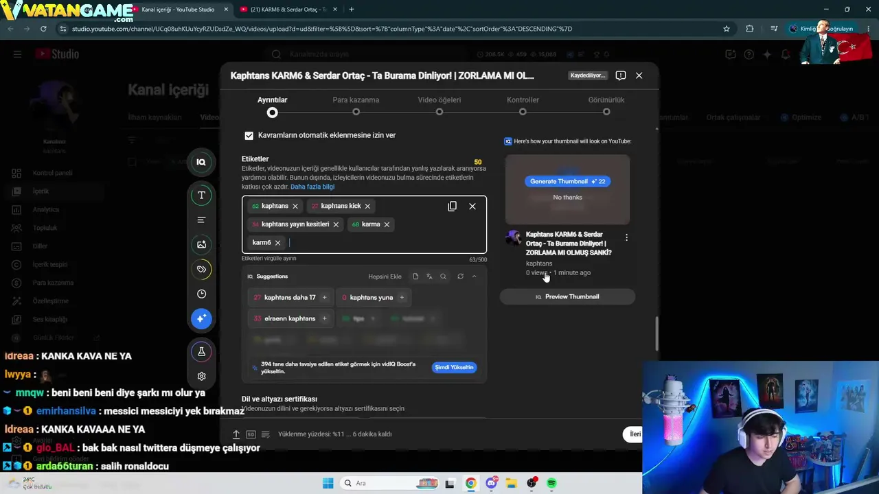
Task: Collapse the Suggestions panel
Action: tap(474, 277)
